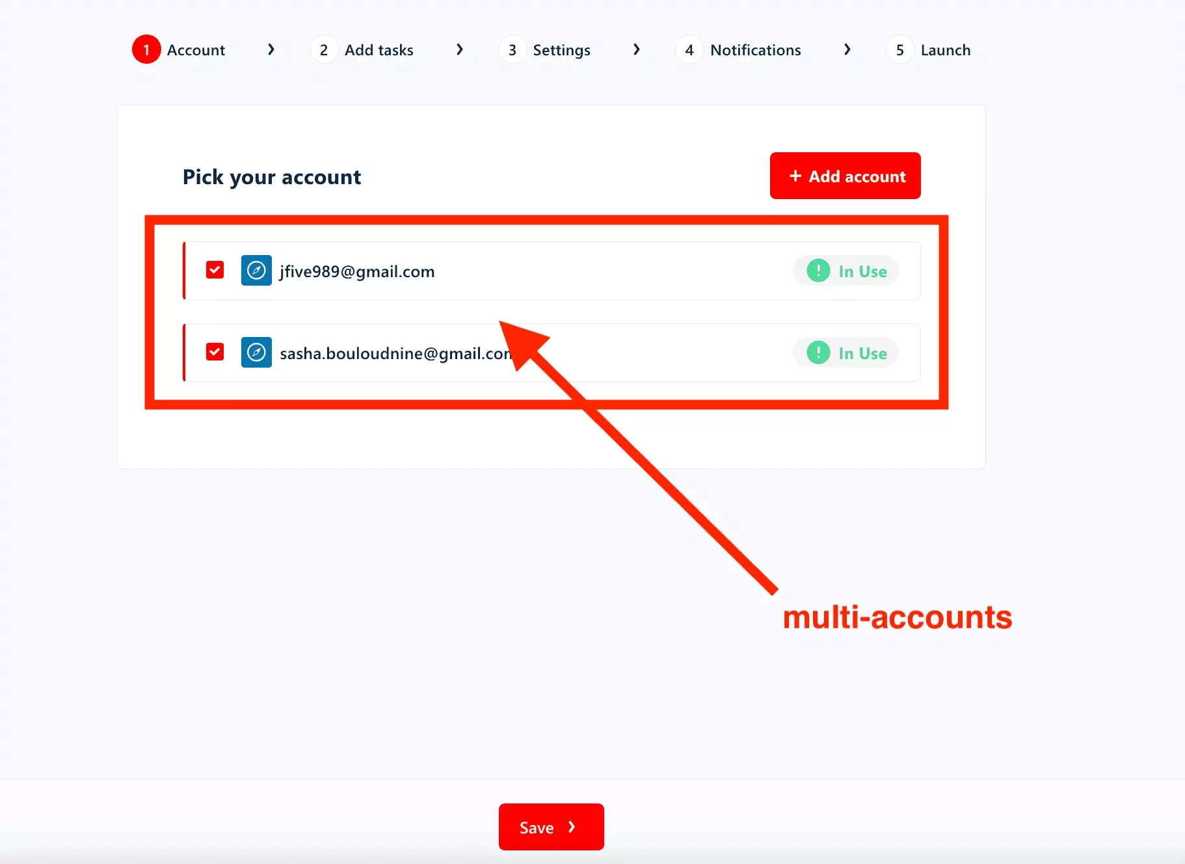The height and width of the screenshot is (864, 1185).
Task: Uncheck the jfive989@gmail.com account checkbox
Action: [x=215, y=269]
